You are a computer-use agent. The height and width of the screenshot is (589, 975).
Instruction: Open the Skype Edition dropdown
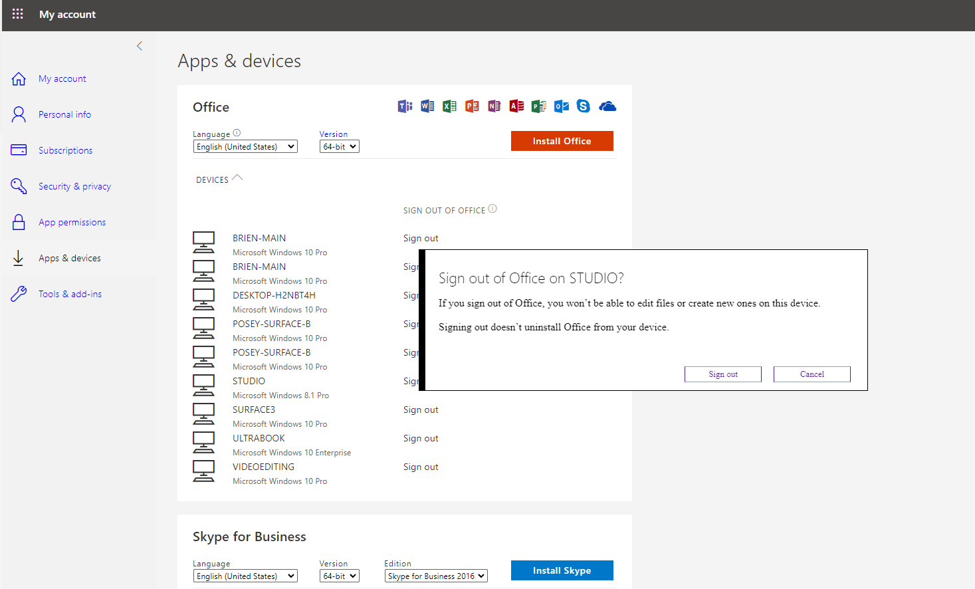[x=436, y=576]
